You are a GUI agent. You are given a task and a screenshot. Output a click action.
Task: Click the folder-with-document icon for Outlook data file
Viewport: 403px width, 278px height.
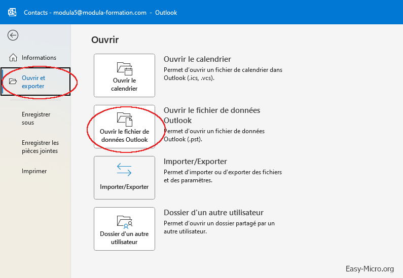[124, 120]
